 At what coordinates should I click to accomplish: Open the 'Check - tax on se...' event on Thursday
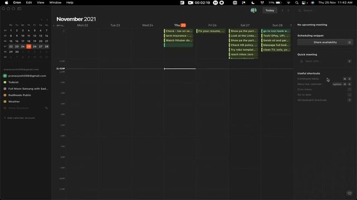tap(178, 31)
